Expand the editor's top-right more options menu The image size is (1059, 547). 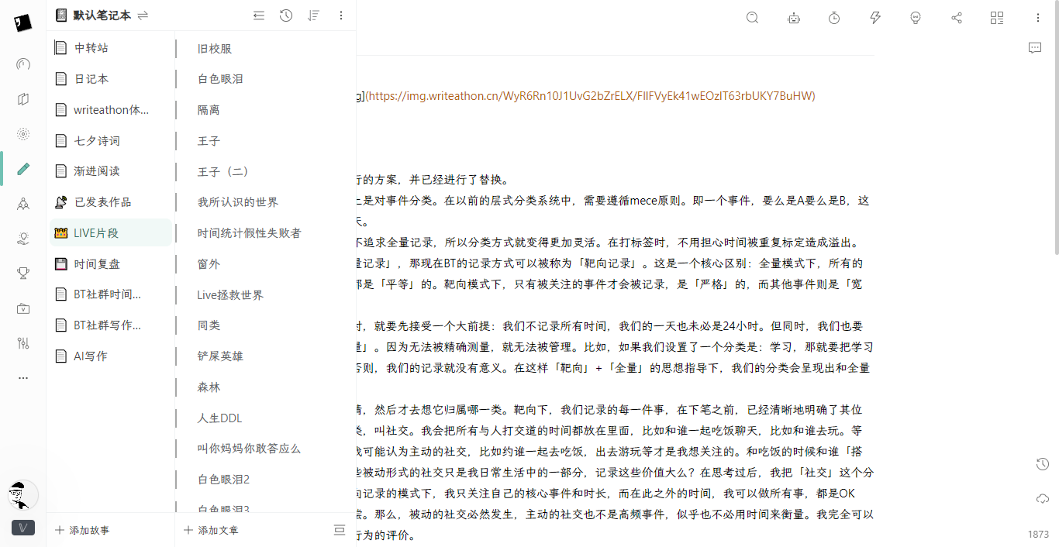coord(1038,18)
